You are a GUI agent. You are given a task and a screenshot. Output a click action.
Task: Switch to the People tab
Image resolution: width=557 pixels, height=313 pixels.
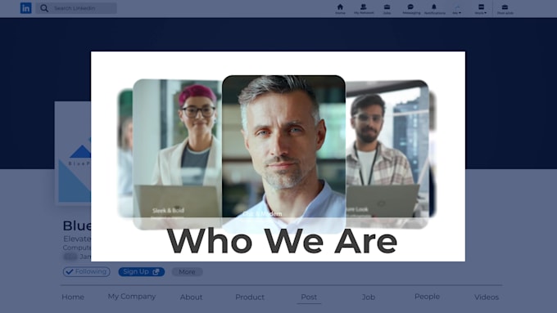click(x=427, y=297)
